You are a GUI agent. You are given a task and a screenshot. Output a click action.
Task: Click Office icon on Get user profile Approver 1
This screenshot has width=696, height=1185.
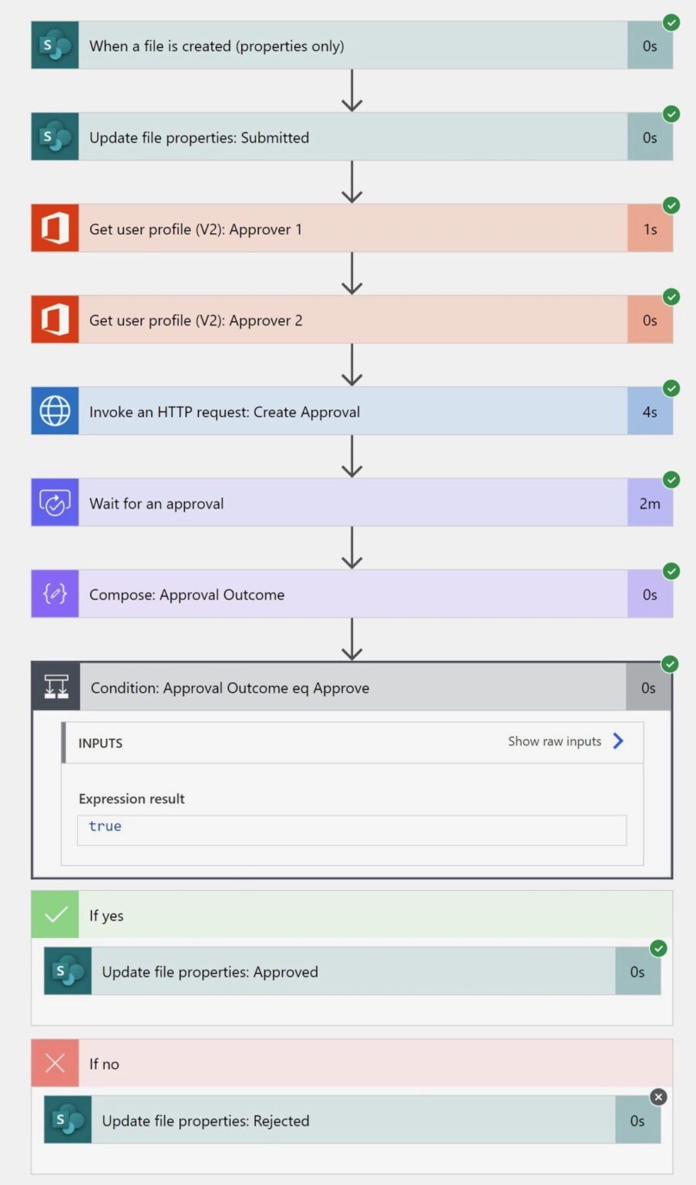55,228
